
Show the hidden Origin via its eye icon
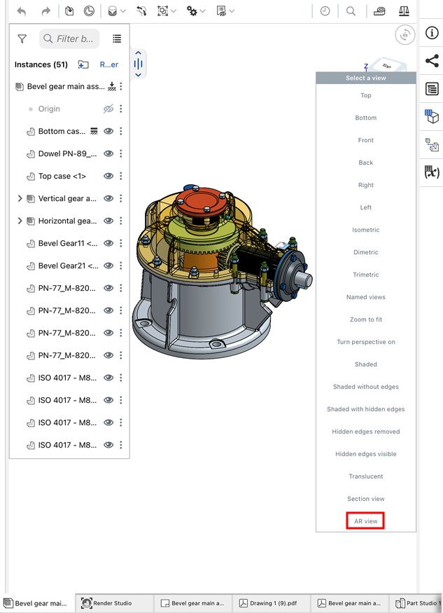(x=108, y=109)
